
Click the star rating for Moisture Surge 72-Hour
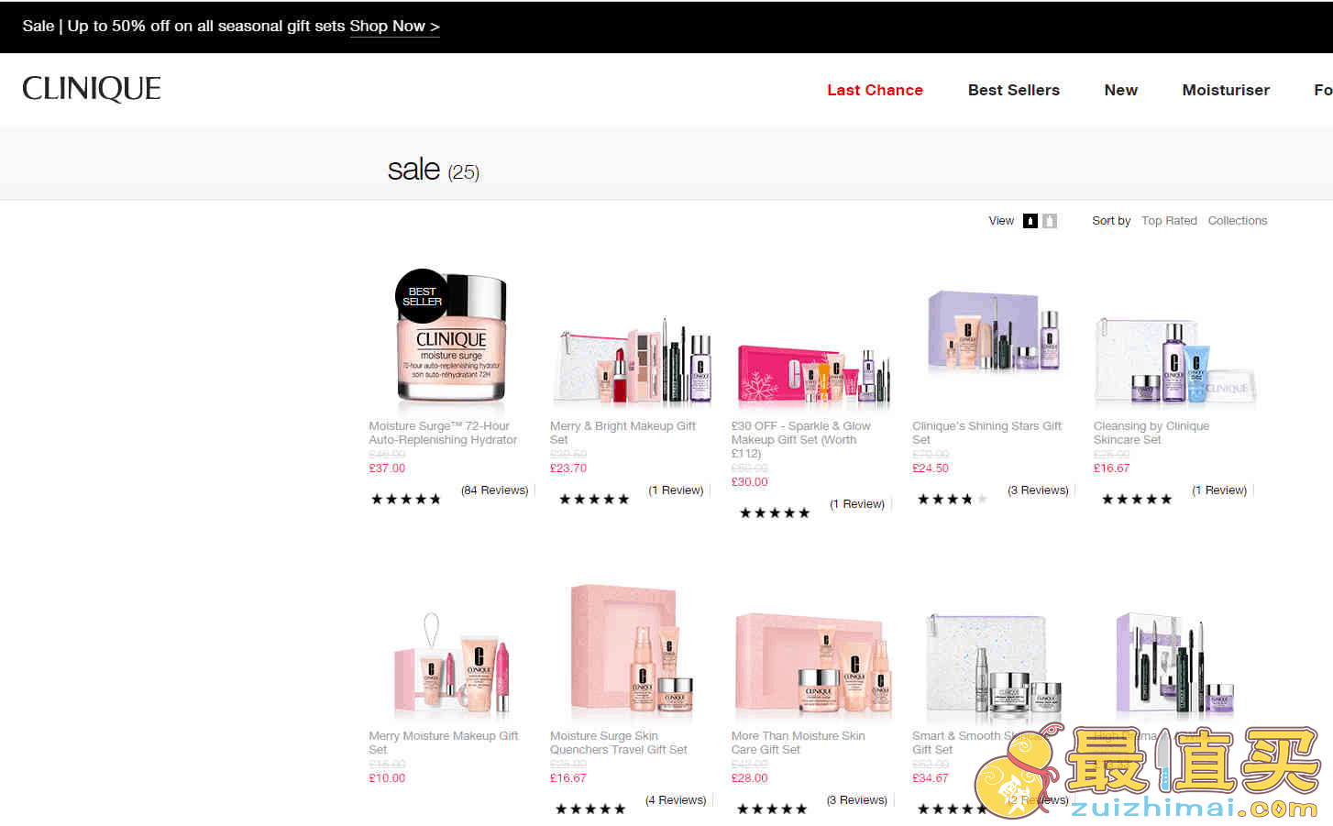(405, 500)
